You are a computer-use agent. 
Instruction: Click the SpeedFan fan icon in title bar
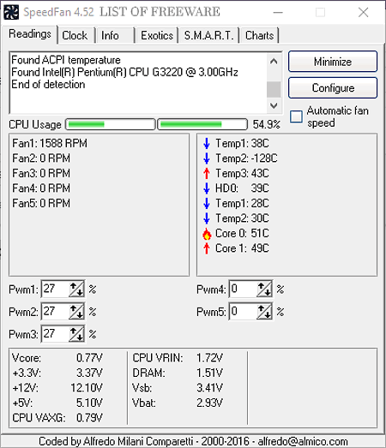pyautogui.click(x=11, y=12)
